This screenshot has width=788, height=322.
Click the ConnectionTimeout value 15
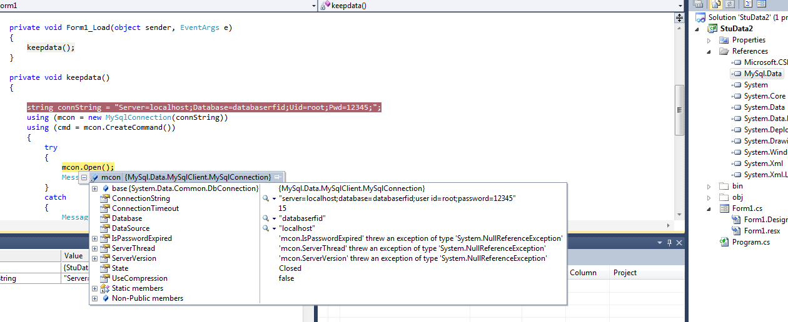[283, 208]
